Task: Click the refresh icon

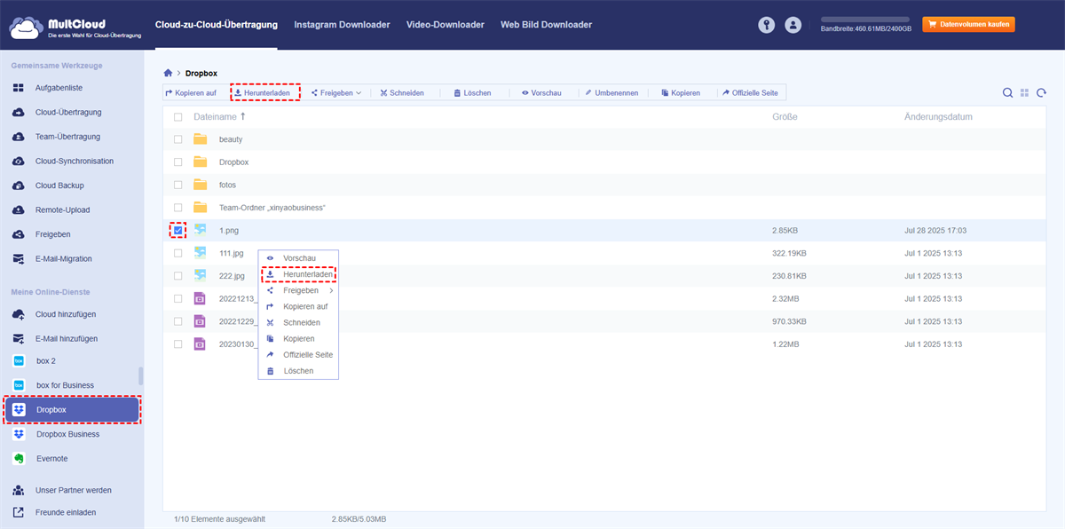Action: [1041, 92]
